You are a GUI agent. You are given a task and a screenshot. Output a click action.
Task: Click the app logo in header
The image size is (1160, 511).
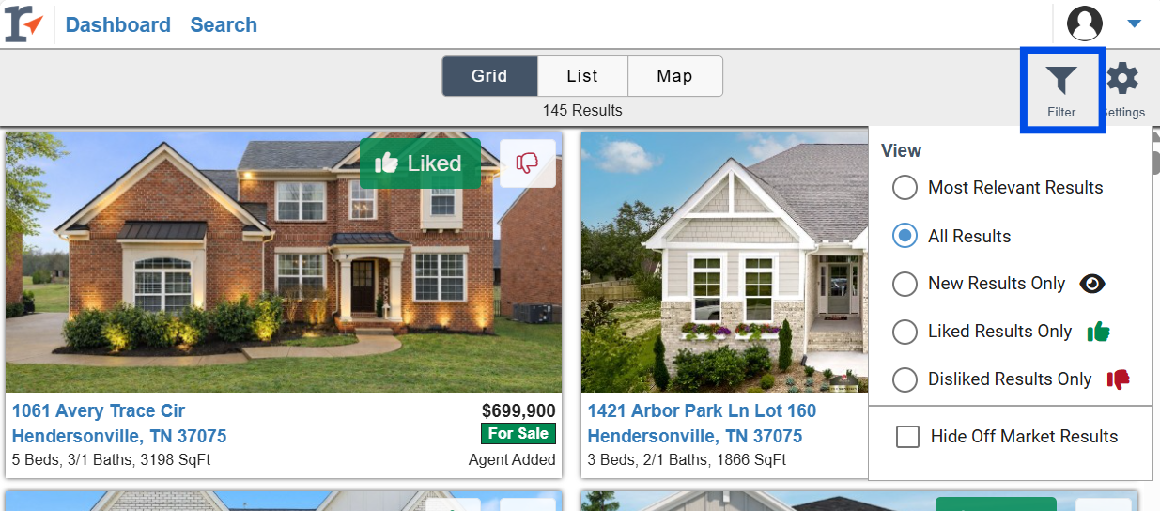click(23, 24)
